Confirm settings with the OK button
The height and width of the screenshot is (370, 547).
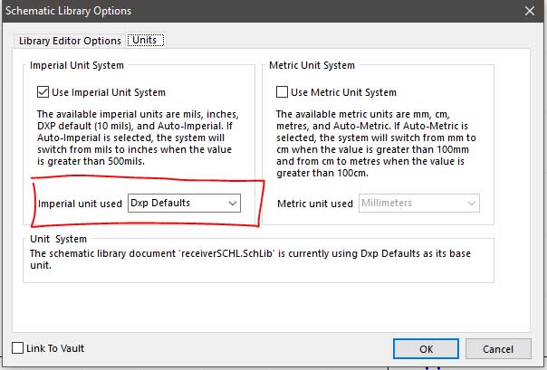click(x=427, y=348)
